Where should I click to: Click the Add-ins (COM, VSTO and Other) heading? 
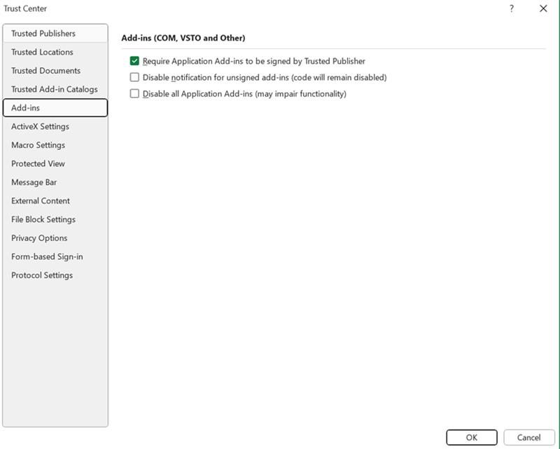coord(183,38)
